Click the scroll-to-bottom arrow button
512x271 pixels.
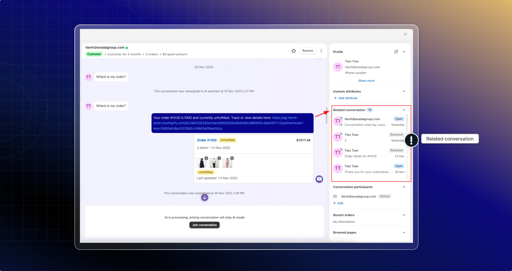205,198
